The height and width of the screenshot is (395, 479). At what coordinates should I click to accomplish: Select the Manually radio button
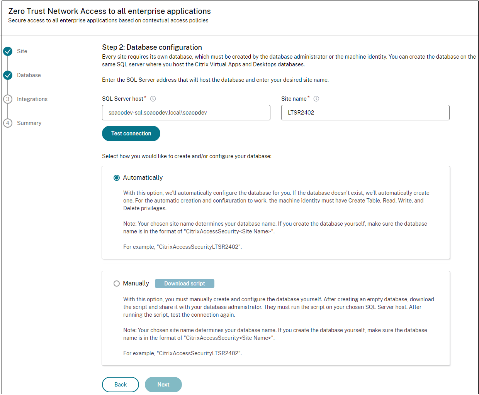(x=117, y=284)
